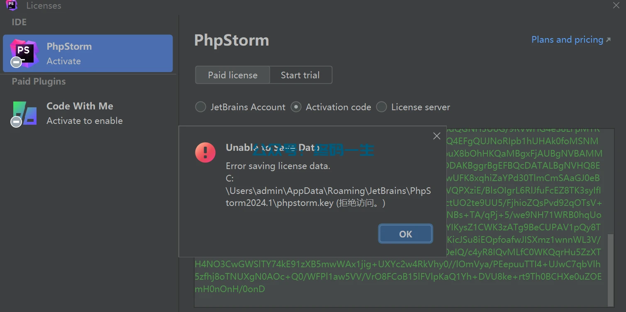Screen dimensions: 626x312
Task: Close the Licenses window
Action: 616,5
